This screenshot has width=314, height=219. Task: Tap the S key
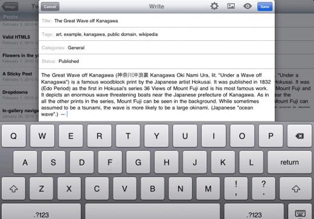(53, 162)
